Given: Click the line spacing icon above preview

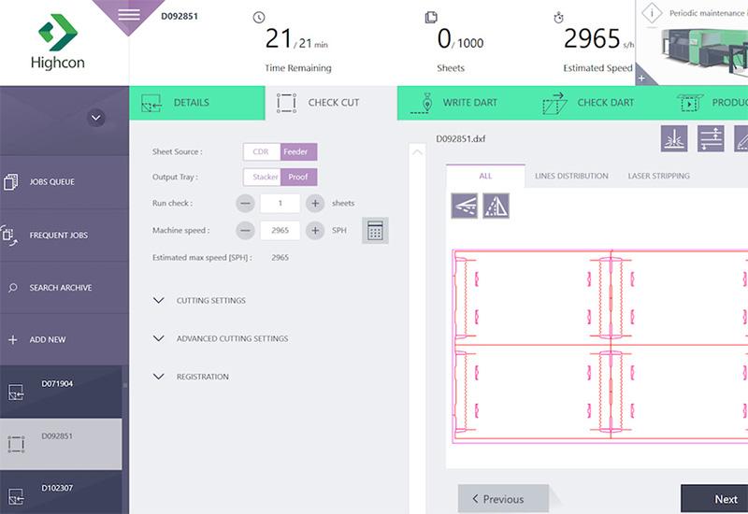Looking at the screenshot, I should (x=712, y=138).
